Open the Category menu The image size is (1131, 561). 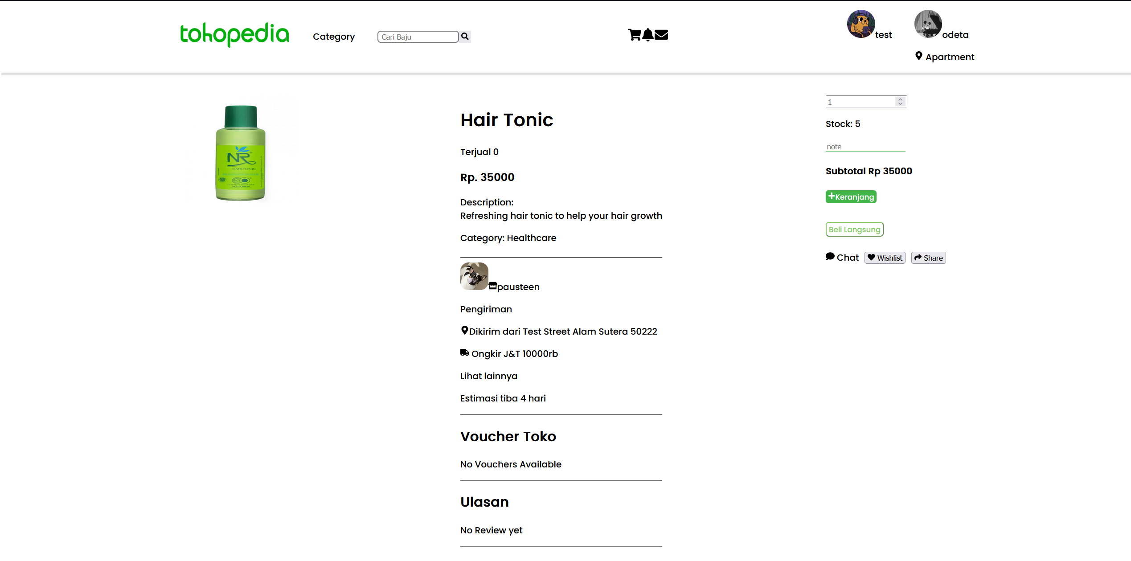click(334, 37)
